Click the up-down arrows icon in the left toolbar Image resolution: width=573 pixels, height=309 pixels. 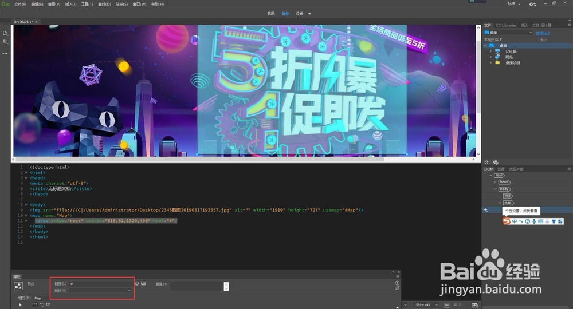(x=5, y=42)
